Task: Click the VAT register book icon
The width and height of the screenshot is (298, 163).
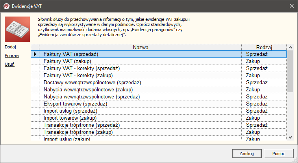Action: [x=15, y=28]
